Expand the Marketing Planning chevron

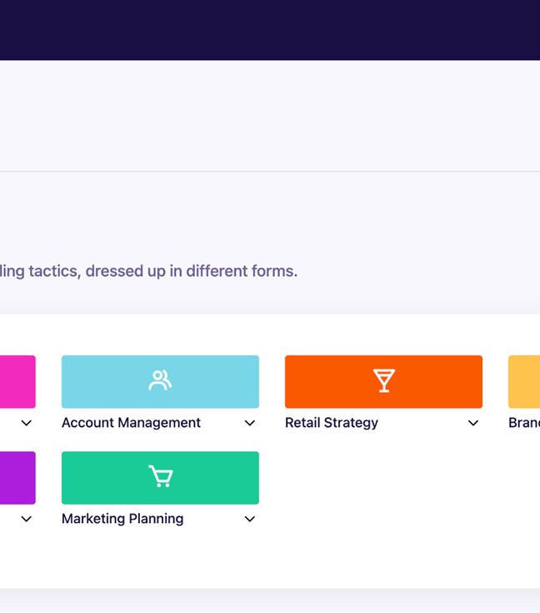point(250,519)
